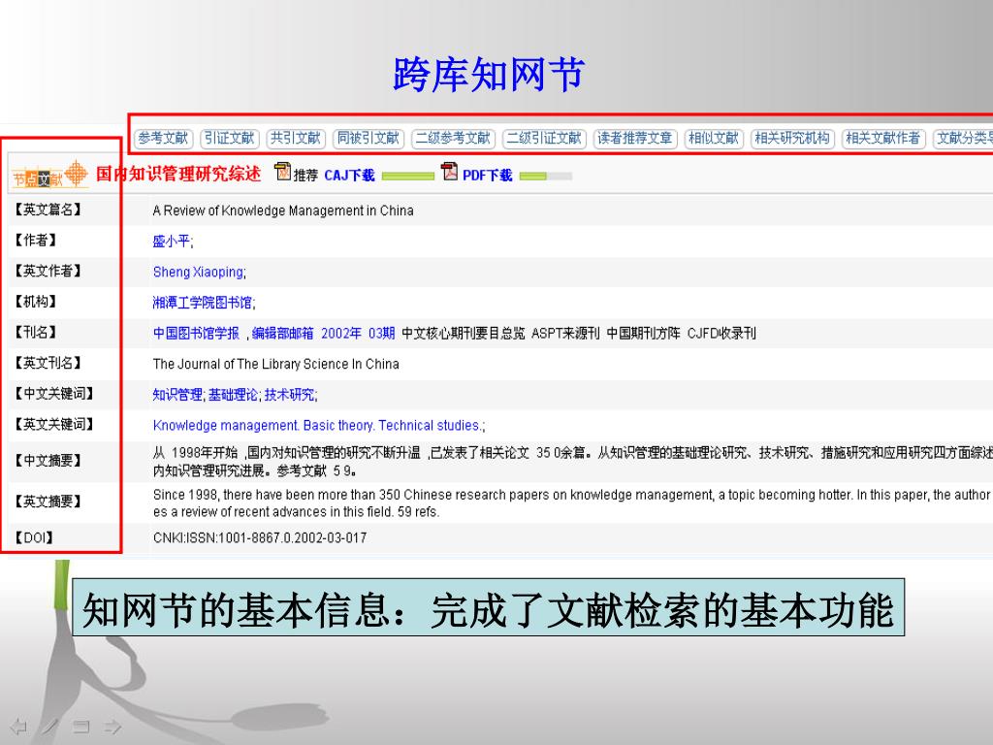Click the 【DOI】 field label
The width and height of the screenshot is (993, 745).
(34, 537)
